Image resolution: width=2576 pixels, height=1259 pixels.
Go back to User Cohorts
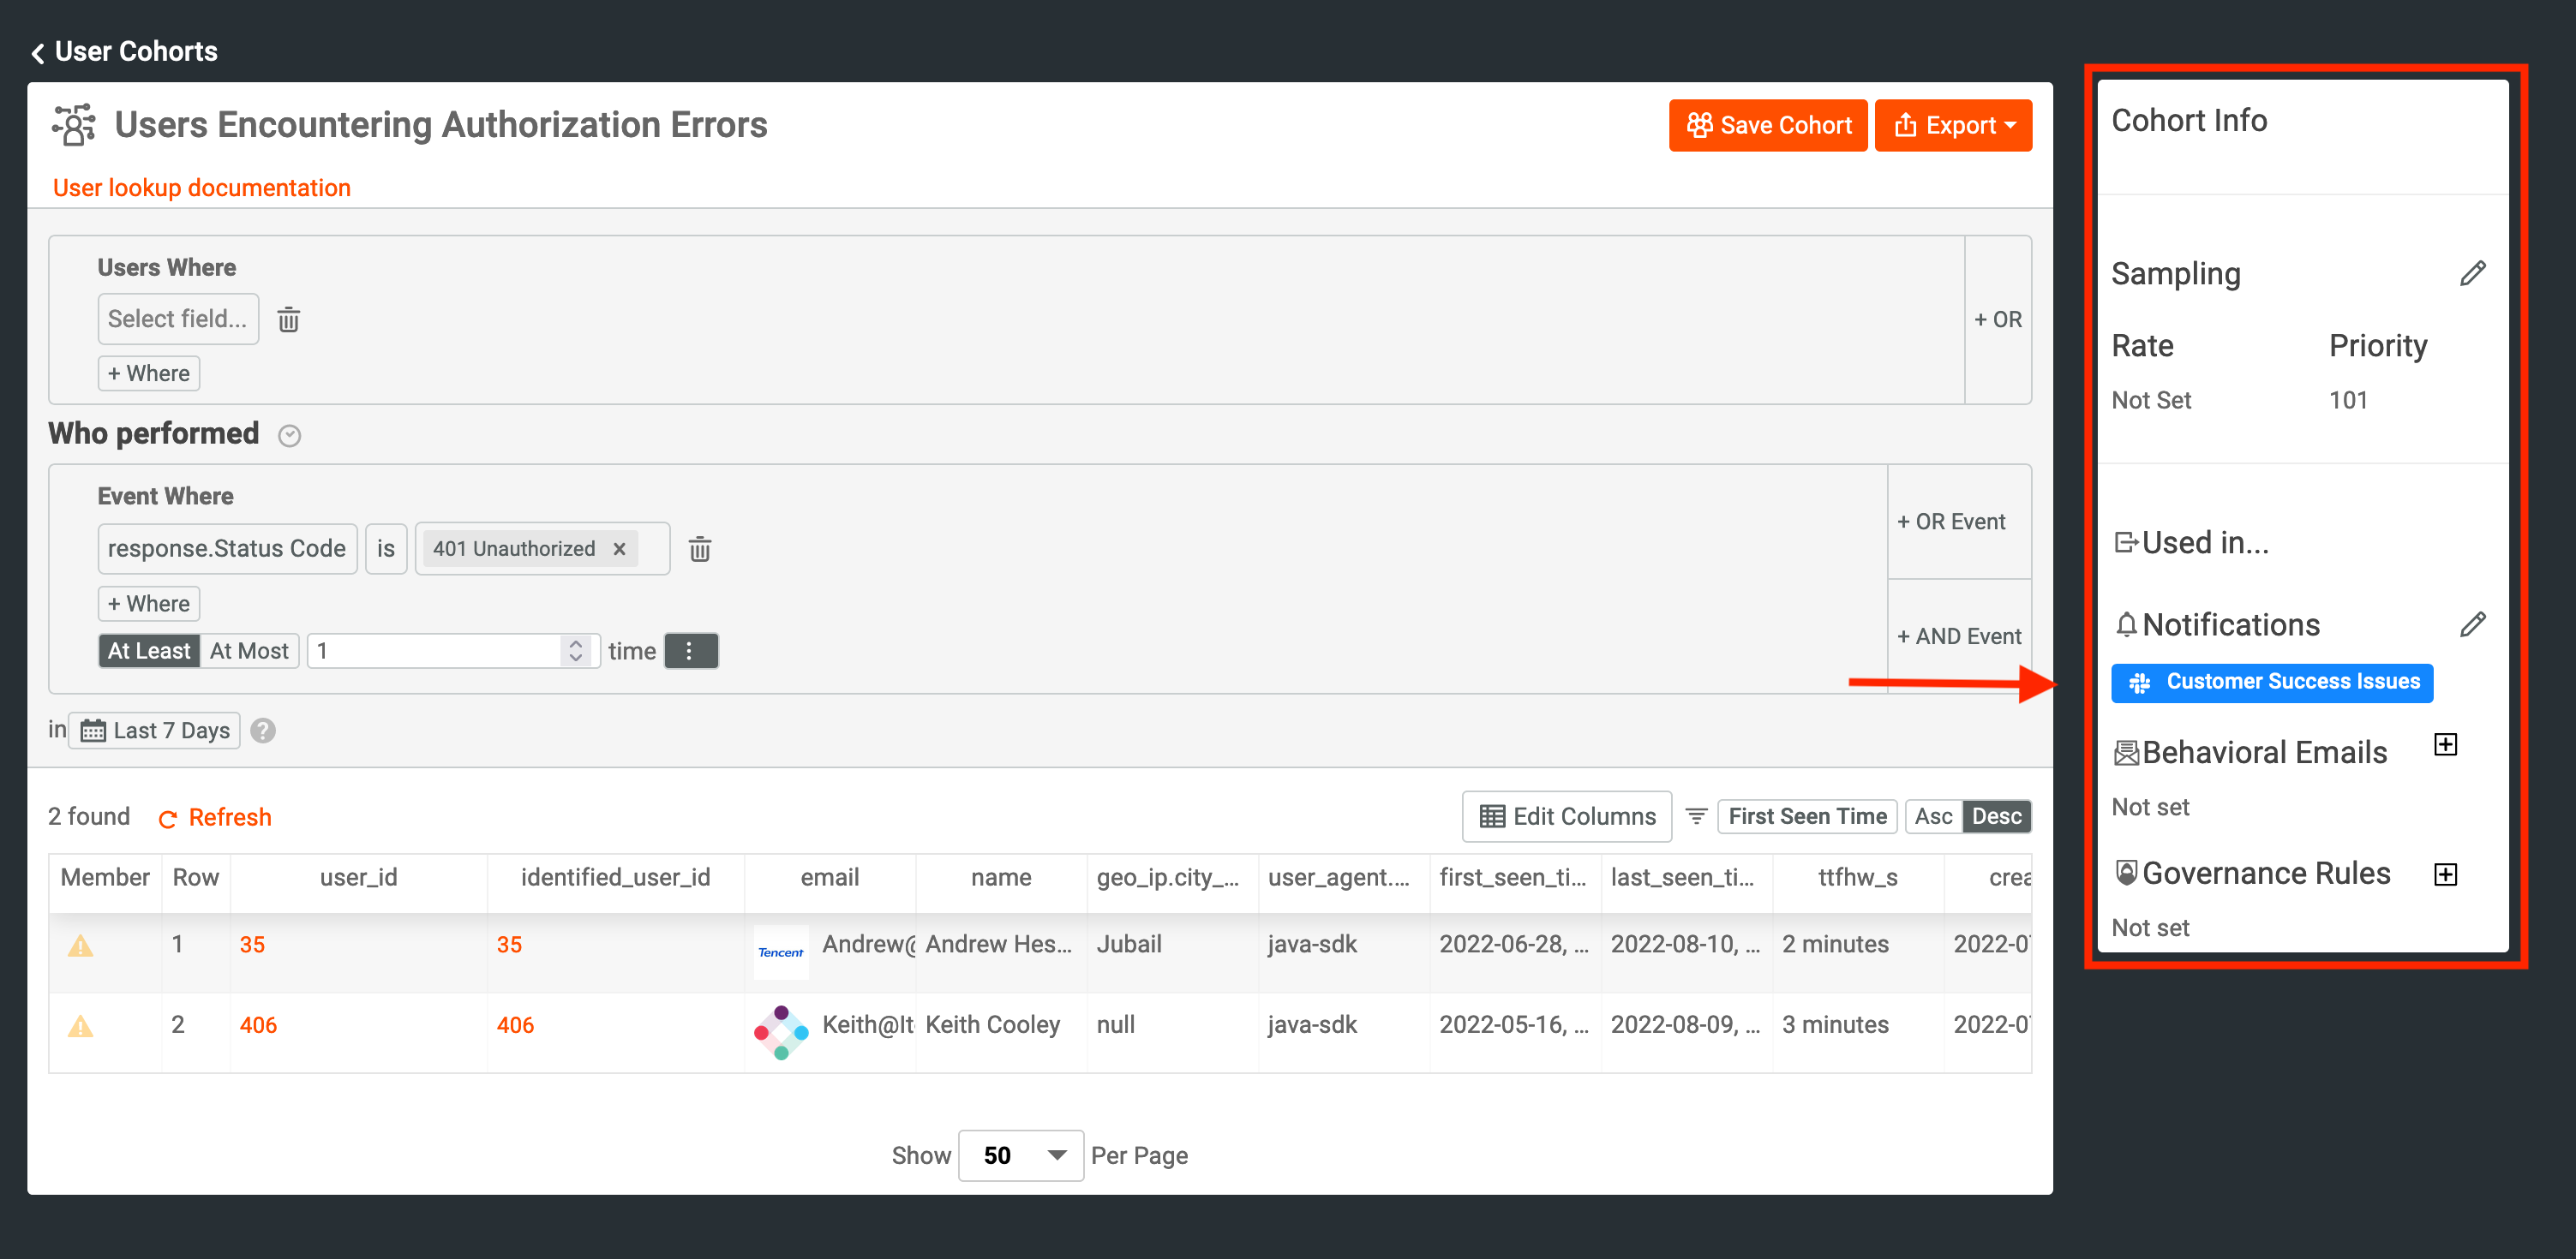click(x=124, y=52)
